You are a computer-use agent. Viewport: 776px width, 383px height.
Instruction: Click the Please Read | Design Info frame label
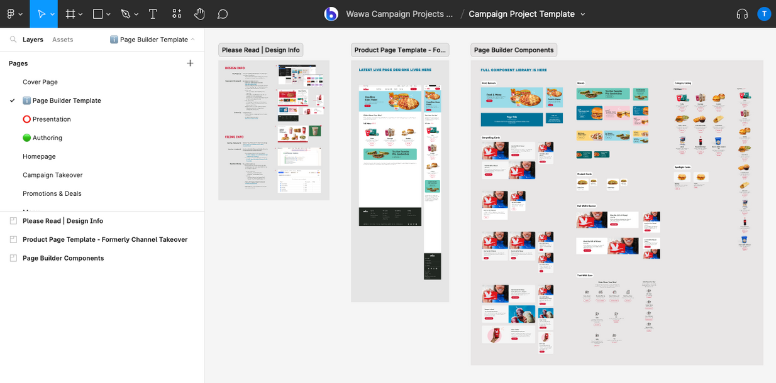(260, 50)
